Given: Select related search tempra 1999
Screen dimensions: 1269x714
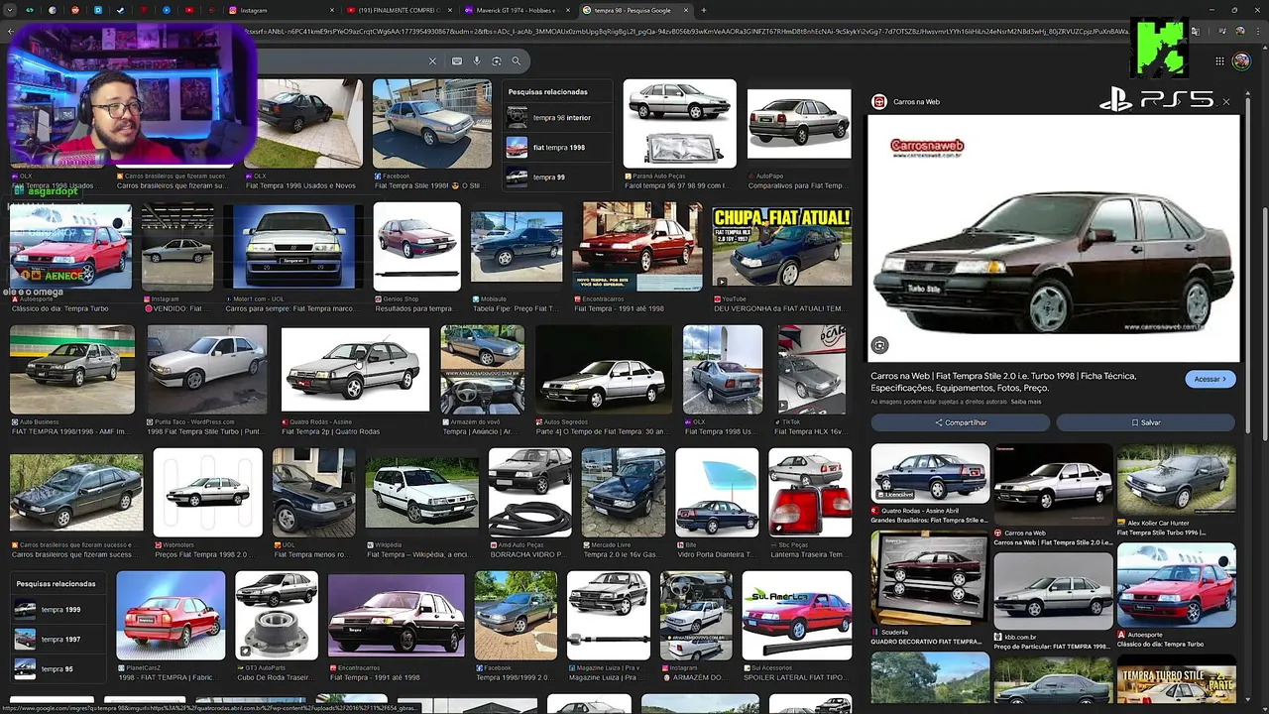Looking at the screenshot, I should (x=57, y=609).
